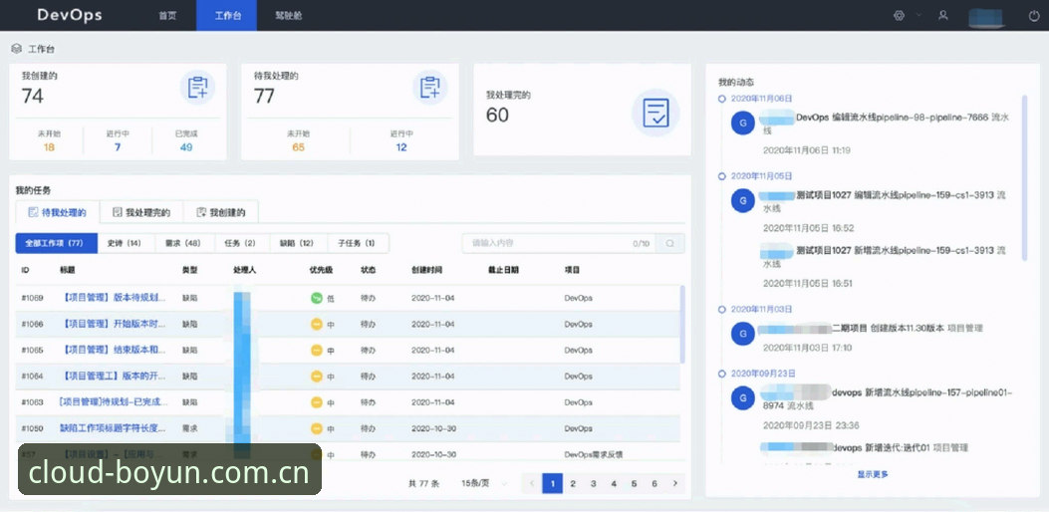The height and width of the screenshot is (512, 1049).
Task: Go to page 3
Action: [594, 483]
